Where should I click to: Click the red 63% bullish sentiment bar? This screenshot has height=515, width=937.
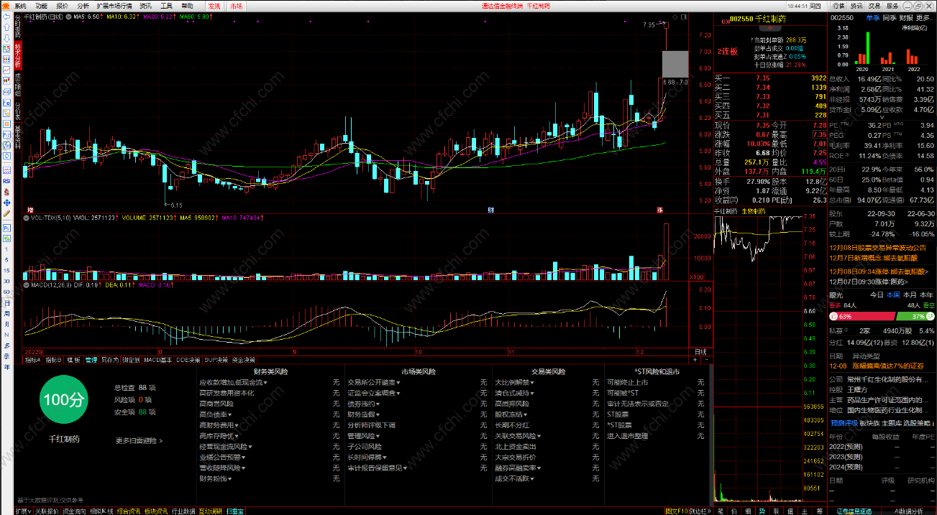pos(861,316)
